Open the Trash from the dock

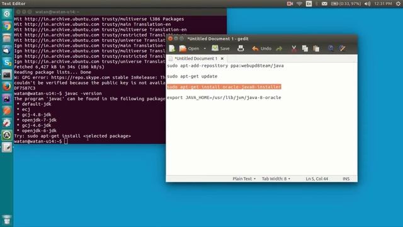coord(7,220)
